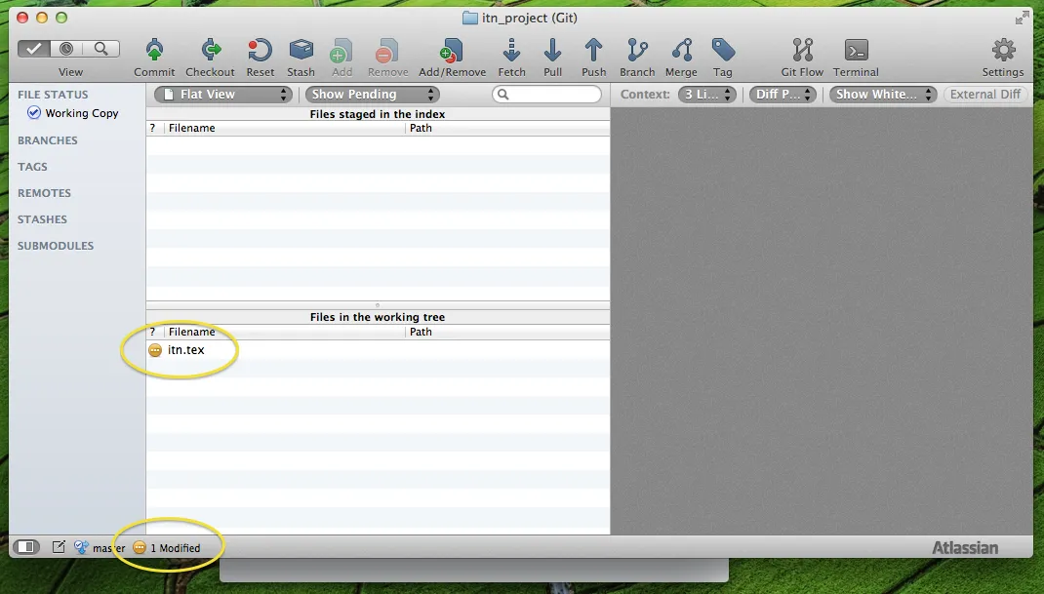Pull changes with the Pull arrow
Viewport: 1044px width, 594px height.
coord(552,51)
